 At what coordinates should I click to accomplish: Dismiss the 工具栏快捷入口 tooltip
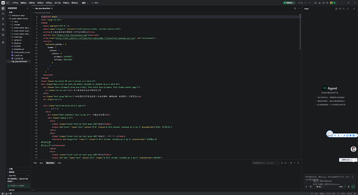pos(355,160)
